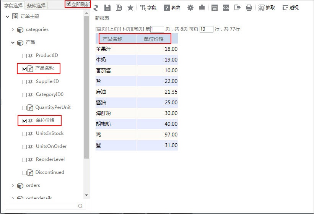The width and height of the screenshot is (314, 214).
Task: Click the gear settings icon
Action: [190, 8]
